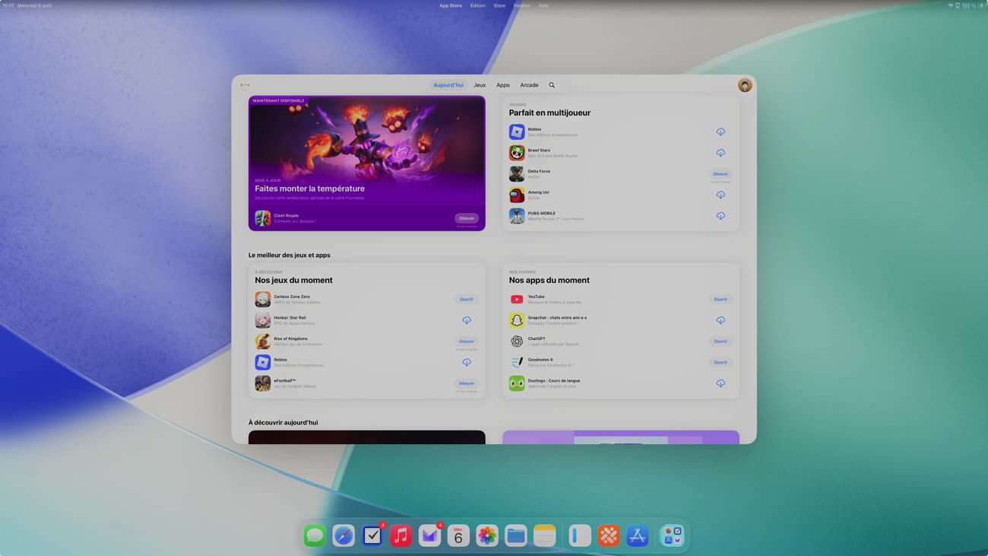
Task: Download Honkai: Star Rail via cloud icon
Action: 467,320
